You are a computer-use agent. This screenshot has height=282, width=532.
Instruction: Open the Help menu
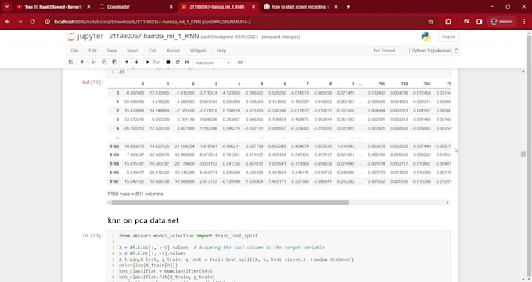(x=221, y=51)
